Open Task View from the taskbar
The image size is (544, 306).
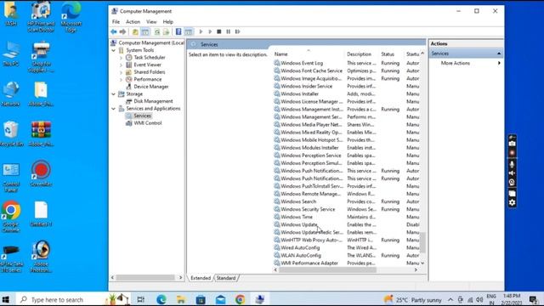(140, 299)
